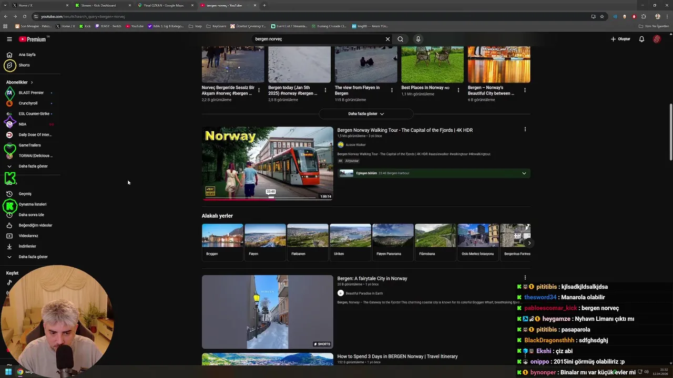
Task: Open options menu of The view from Fløyen short
Action: click(392, 90)
